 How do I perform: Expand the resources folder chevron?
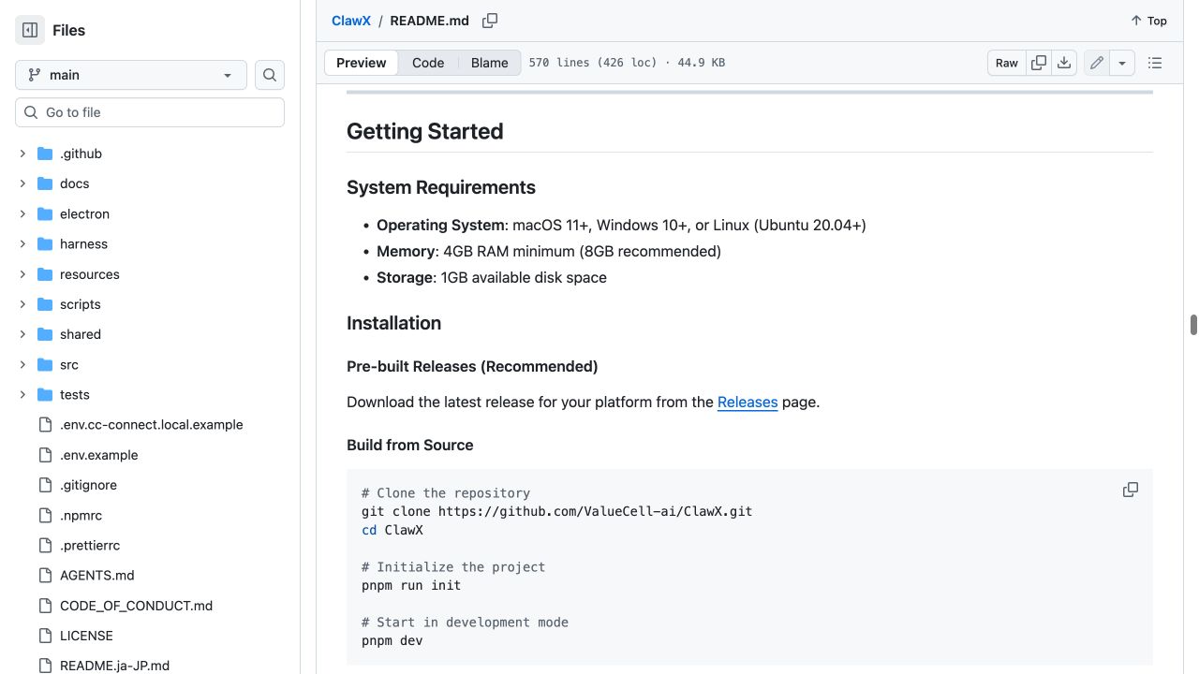click(22, 274)
